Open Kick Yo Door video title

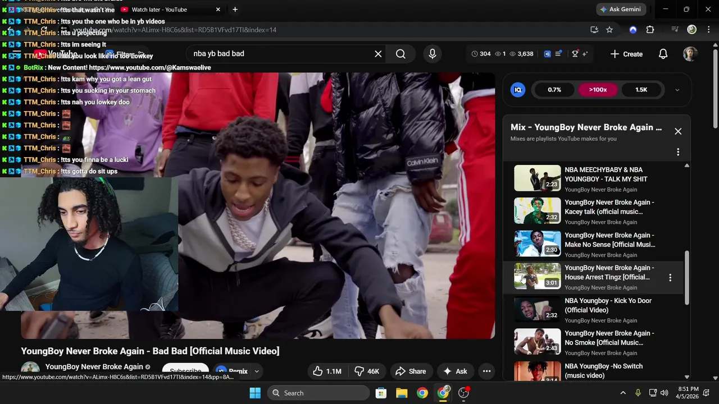pyautogui.click(x=608, y=305)
